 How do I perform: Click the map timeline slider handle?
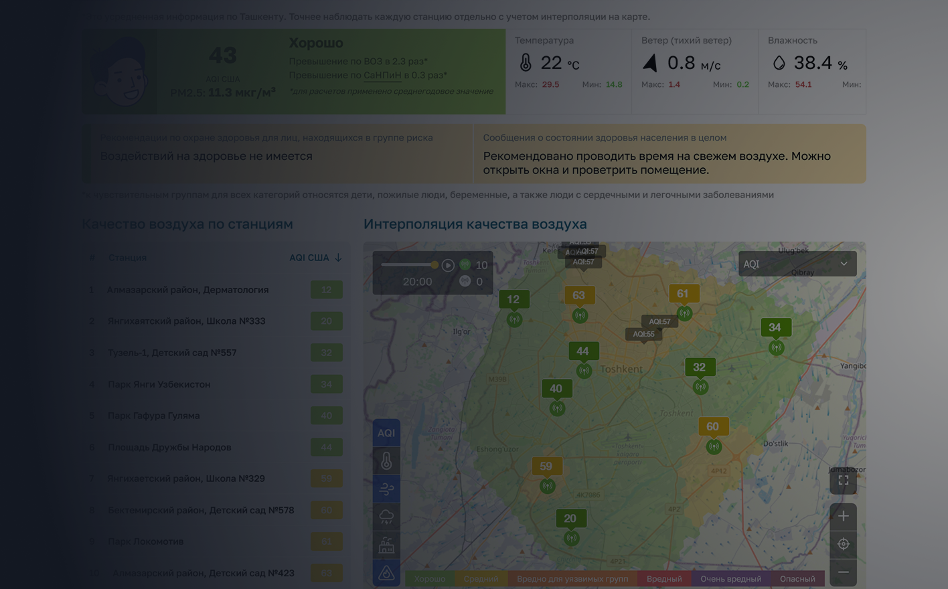(434, 265)
